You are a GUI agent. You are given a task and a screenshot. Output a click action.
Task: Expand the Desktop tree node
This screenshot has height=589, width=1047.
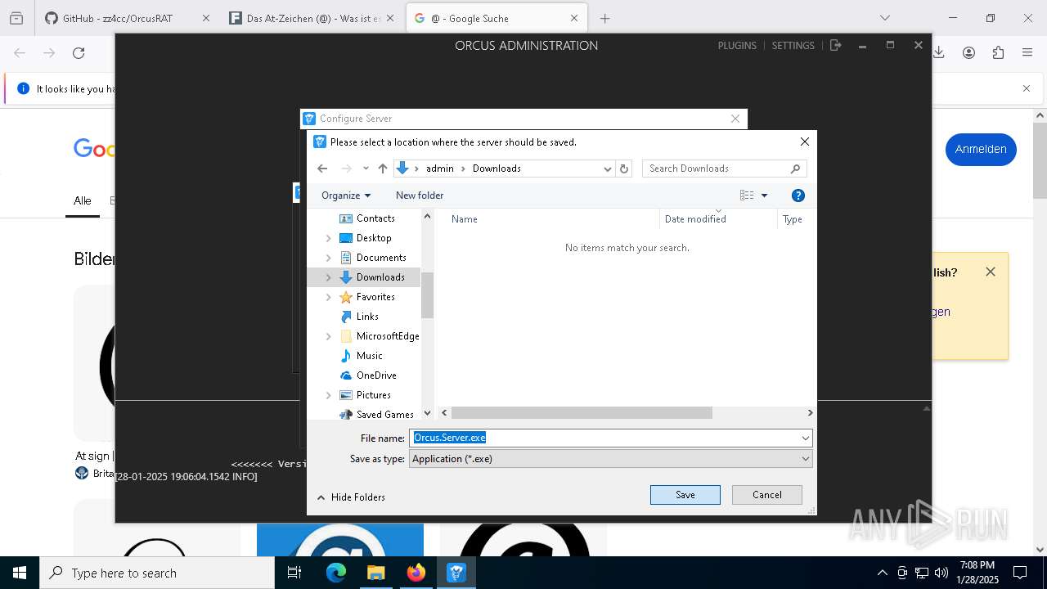[x=329, y=238]
